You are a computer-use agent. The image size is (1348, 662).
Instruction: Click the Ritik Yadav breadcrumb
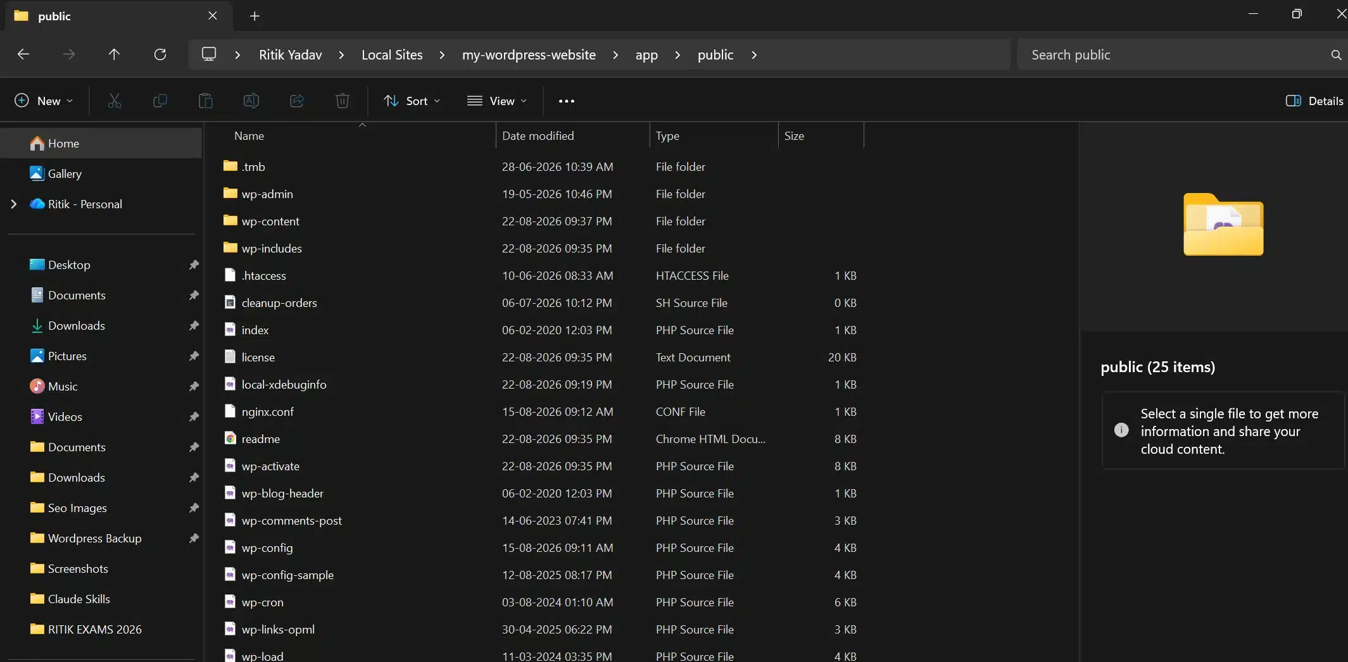pyautogui.click(x=291, y=55)
